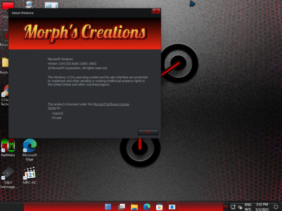
Task: Click the red tray icon on taskbar
Action: tap(226, 207)
